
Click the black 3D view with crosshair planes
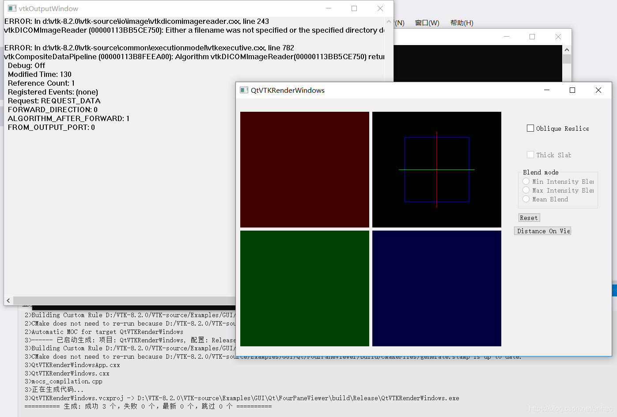[x=437, y=170]
